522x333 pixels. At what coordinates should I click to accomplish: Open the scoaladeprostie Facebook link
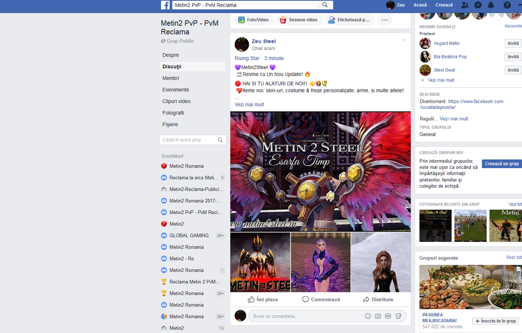pos(461,104)
